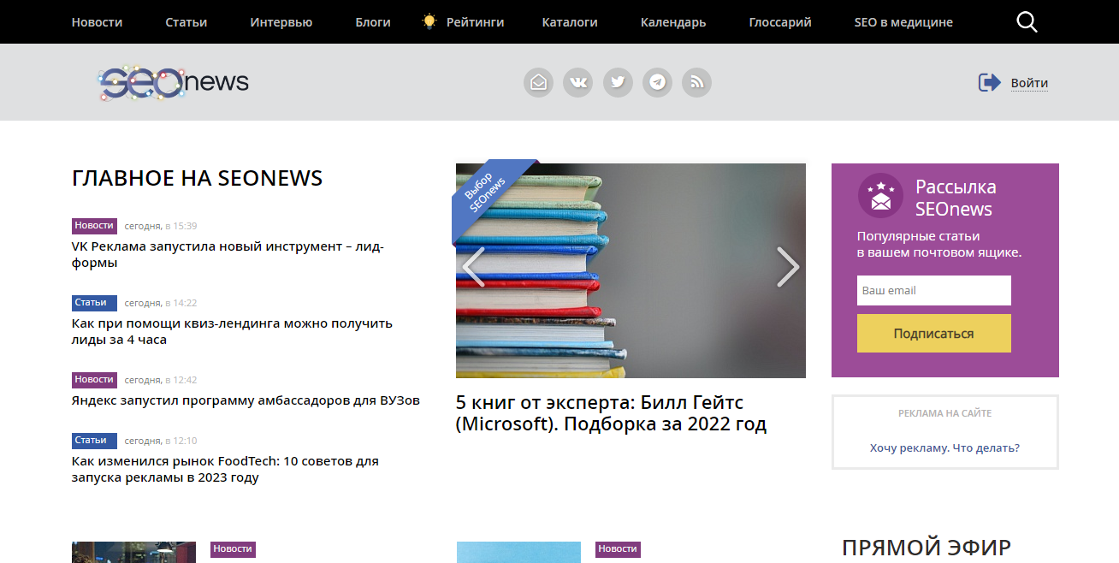The image size is (1119, 563).
Task: Open Каталоги menu item
Action: click(570, 22)
